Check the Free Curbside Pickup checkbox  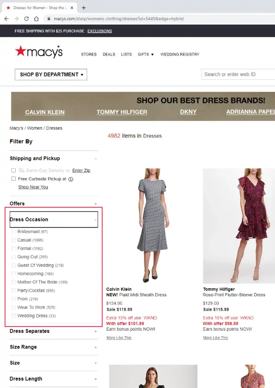point(14,179)
